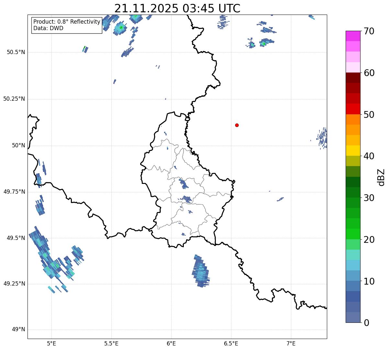The height and width of the screenshot is (350, 389).
Task: Click the 50.25°N latitude label
Action: 14,99
